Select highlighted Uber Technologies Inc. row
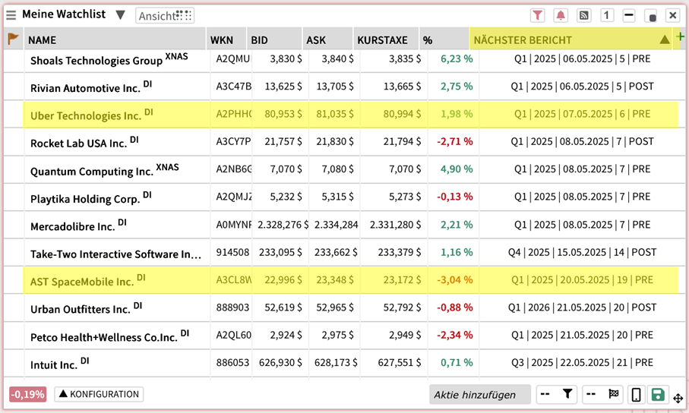The image size is (689, 413). tap(350, 114)
